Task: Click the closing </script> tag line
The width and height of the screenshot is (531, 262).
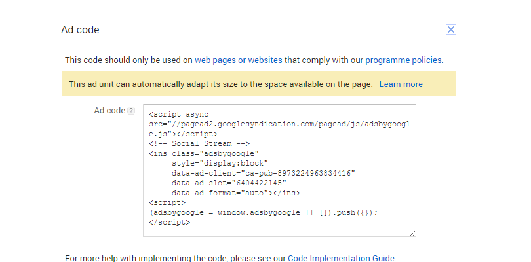Action: pos(169,223)
